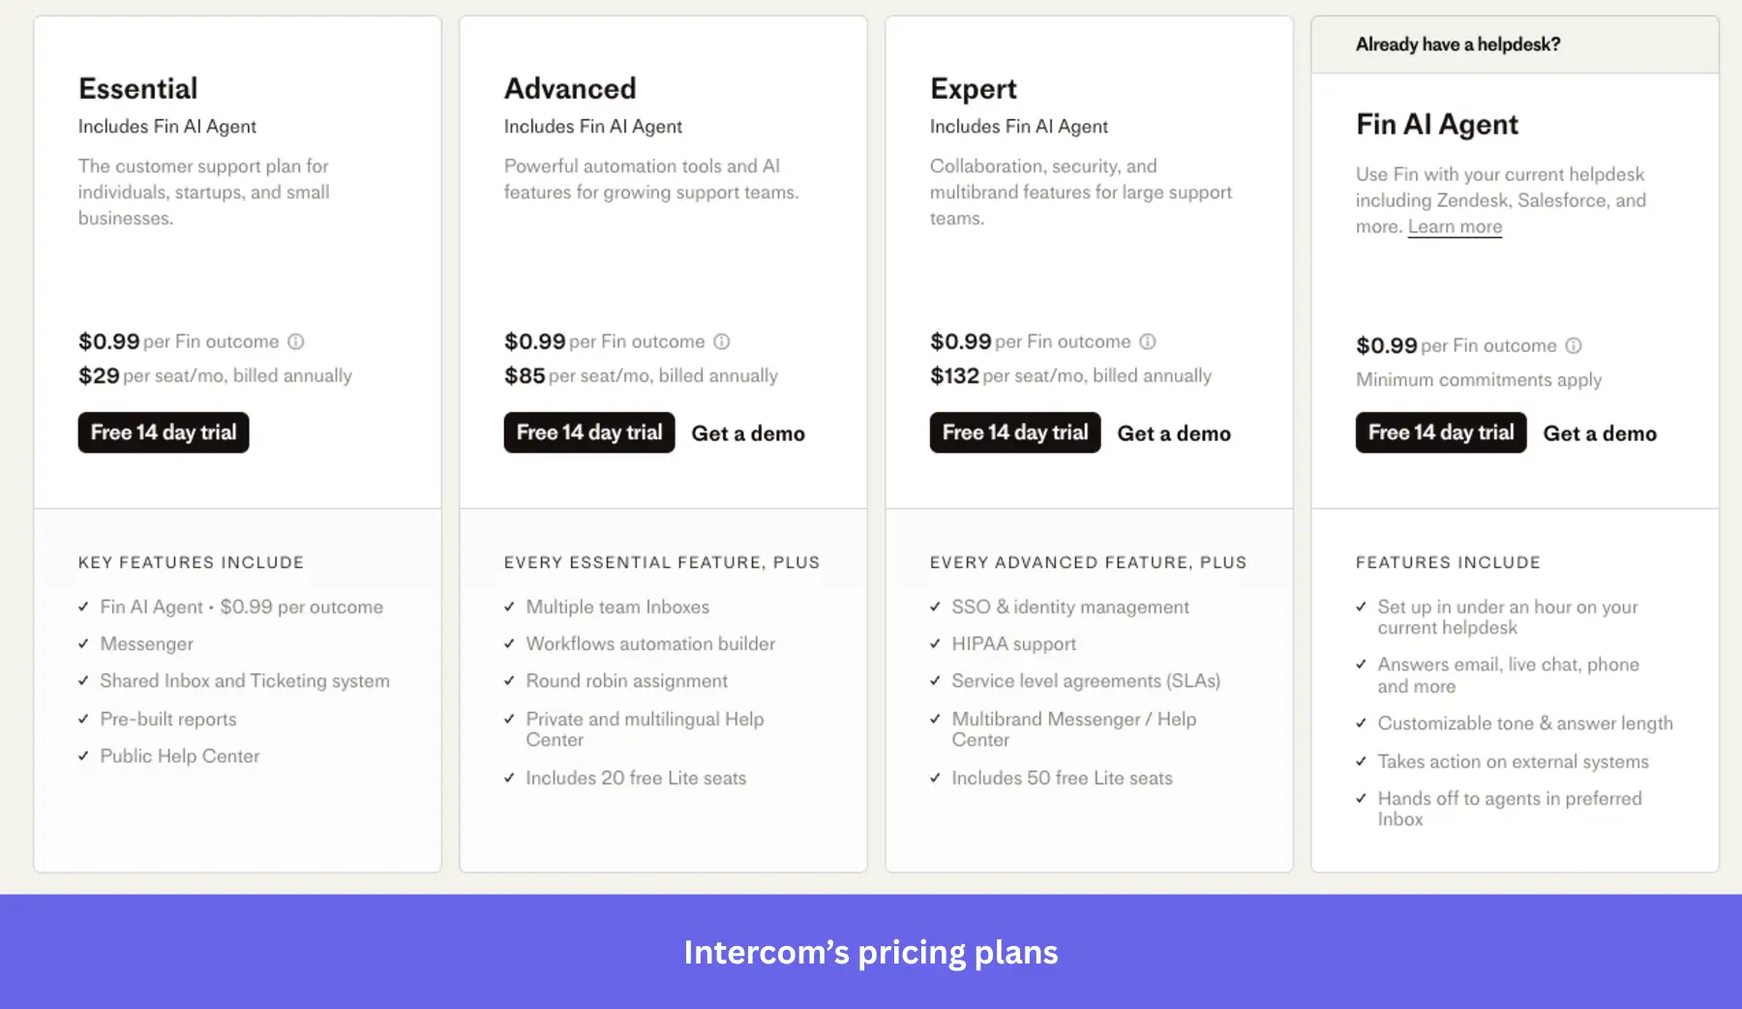Click the checkmark beside "Messenger"
Screen dimensions: 1742x1009
pyautogui.click(x=82, y=643)
